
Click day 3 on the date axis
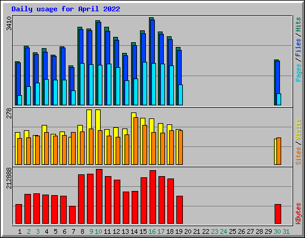pyautogui.click(x=38, y=231)
